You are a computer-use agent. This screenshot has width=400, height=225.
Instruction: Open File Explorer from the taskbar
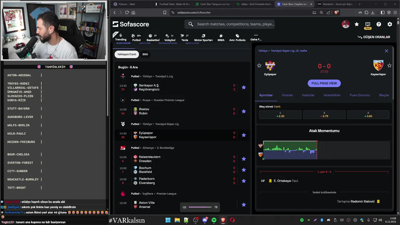177,220
